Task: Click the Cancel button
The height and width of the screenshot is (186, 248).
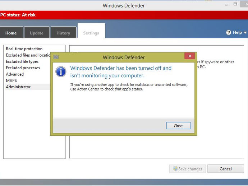Action: pyautogui.click(x=226, y=169)
